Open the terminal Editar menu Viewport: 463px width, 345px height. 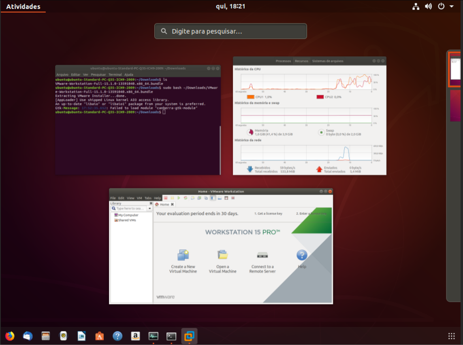tap(76, 74)
